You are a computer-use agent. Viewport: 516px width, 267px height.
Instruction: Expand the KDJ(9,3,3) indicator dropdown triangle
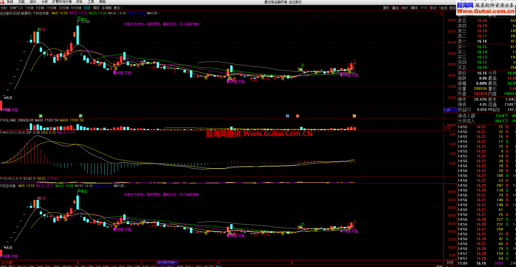(1, 178)
